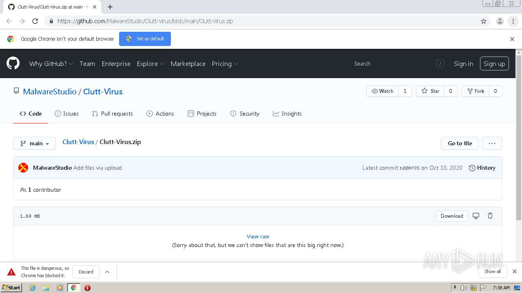The image size is (522, 293).
Task: Click the Sign up button
Action: (494, 63)
